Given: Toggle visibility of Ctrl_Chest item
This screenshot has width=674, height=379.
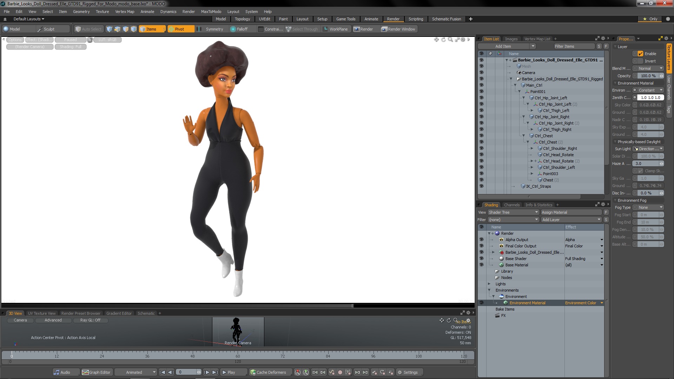Looking at the screenshot, I should coord(481,136).
